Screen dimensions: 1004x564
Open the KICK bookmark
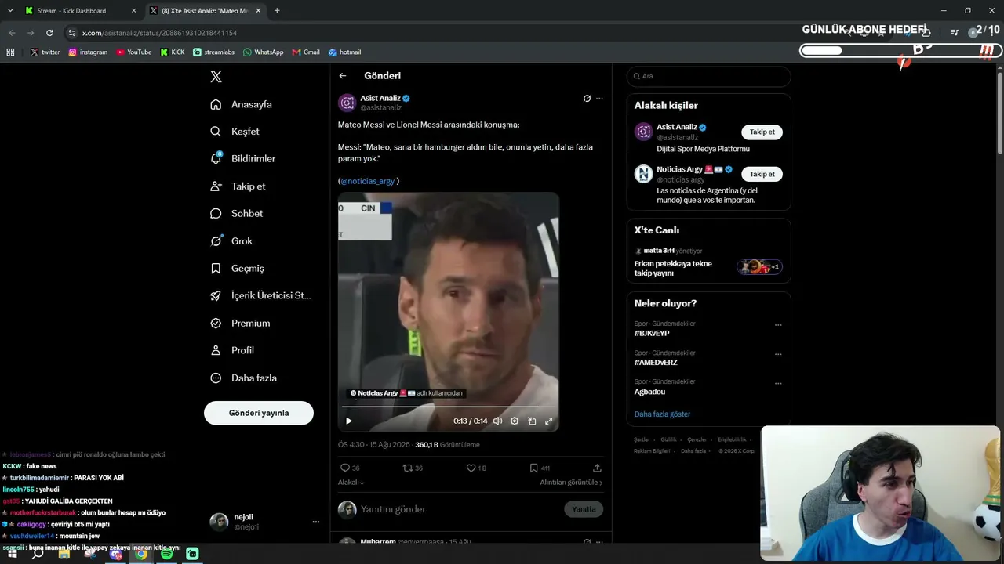pyautogui.click(x=173, y=52)
